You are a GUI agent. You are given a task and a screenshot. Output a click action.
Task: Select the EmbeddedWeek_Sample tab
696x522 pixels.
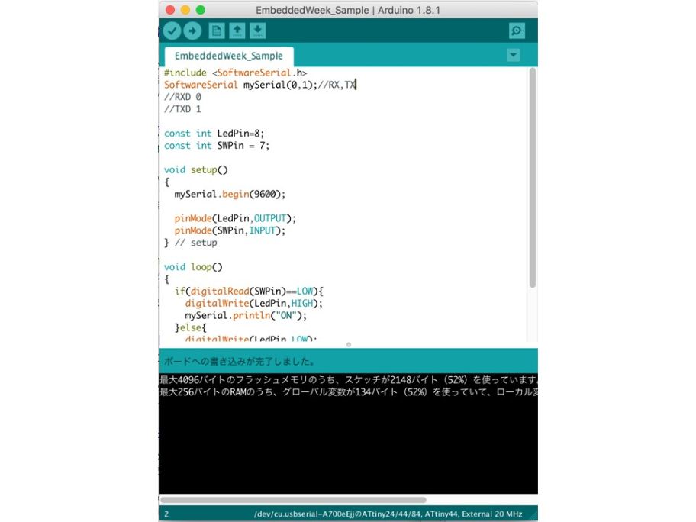pos(229,56)
